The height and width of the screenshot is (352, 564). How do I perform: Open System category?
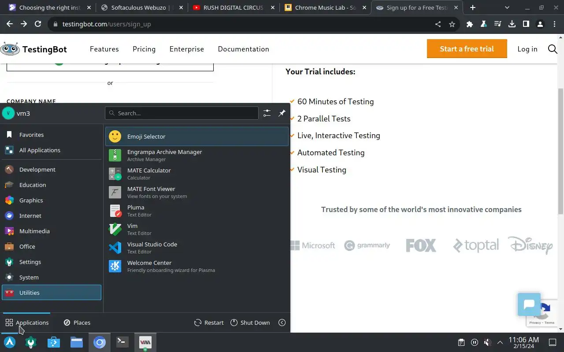pos(52,277)
